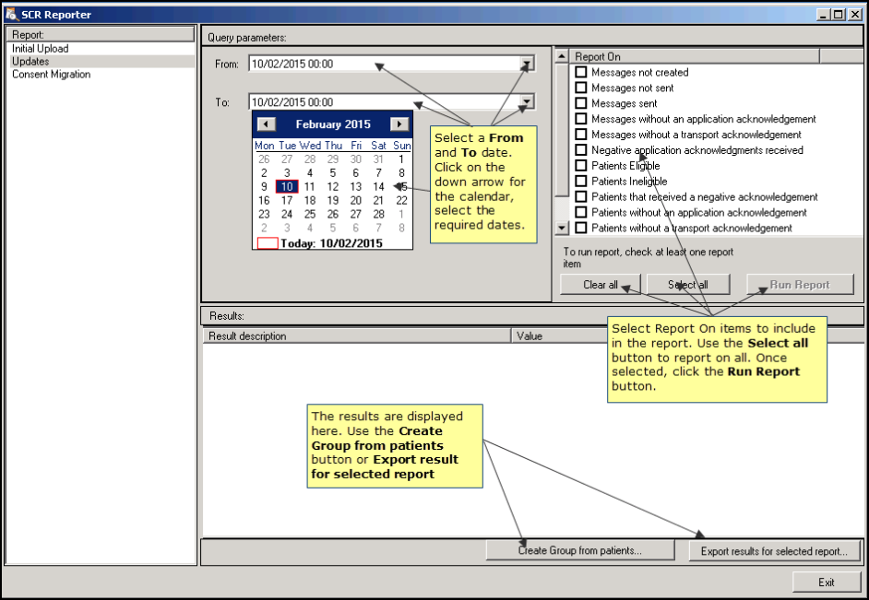Select Initial Upload report
This screenshot has width=869, height=600.
(40, 49)
